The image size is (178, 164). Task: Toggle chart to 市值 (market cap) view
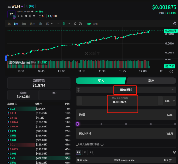coord(95,24)
